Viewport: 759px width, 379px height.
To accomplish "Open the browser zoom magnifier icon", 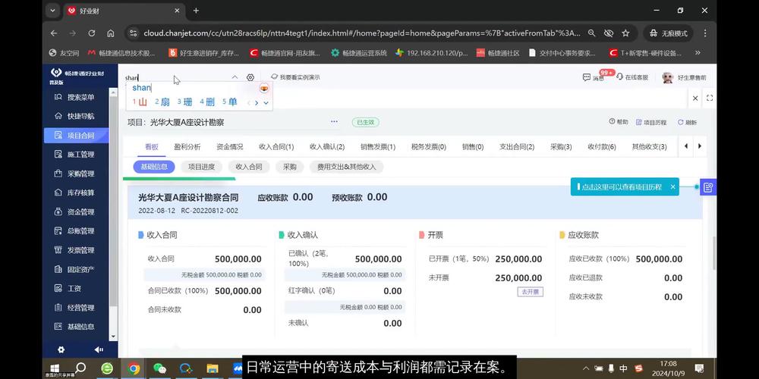I will (591, 33).
